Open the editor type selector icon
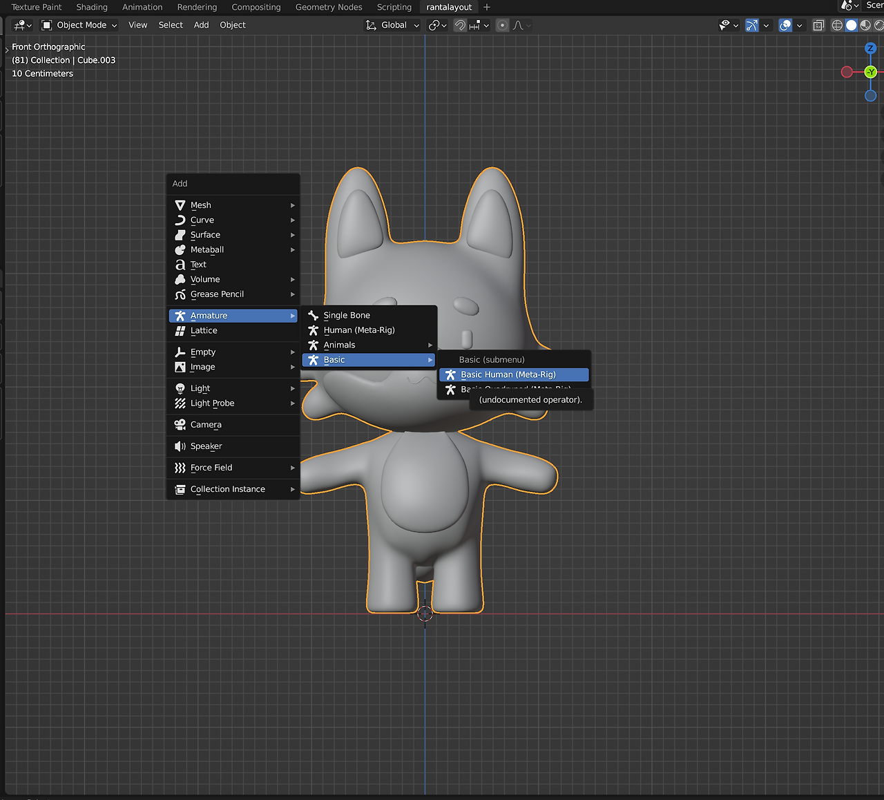The width and height of the screenshot is (884, 800). pos(22,25)
